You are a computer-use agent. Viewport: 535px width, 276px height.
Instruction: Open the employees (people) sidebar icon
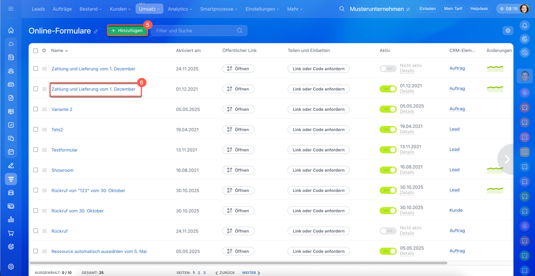click(11, 71)
